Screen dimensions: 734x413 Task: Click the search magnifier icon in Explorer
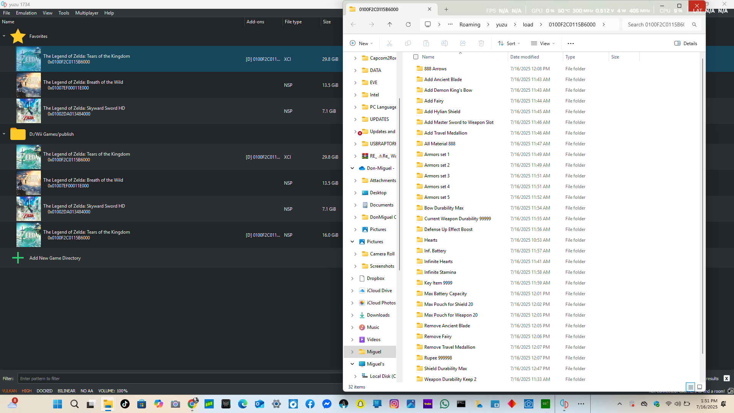click(694, 24)
